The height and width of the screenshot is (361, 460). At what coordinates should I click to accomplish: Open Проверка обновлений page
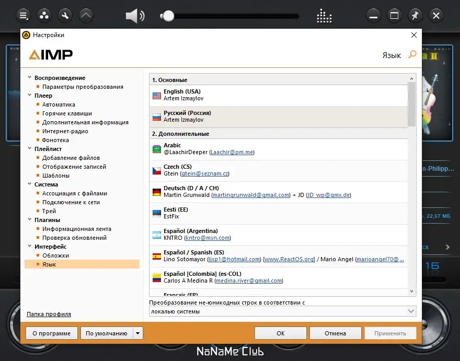pos(75,238)
